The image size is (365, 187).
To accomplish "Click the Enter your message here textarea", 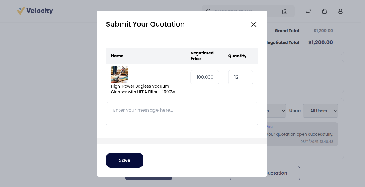I will pos(182,113).
